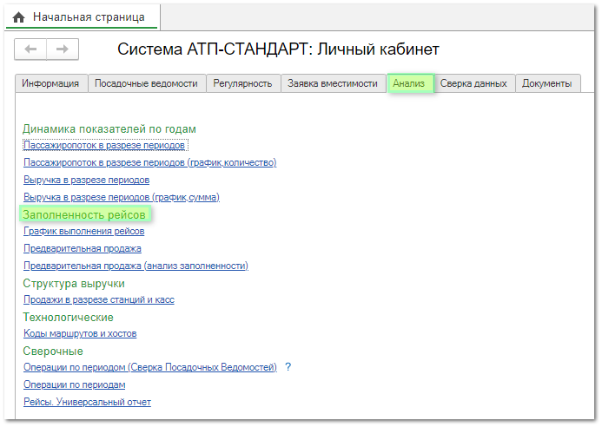Select the Заявка вместимости tab
602x427 pixels.
point(333,83)
